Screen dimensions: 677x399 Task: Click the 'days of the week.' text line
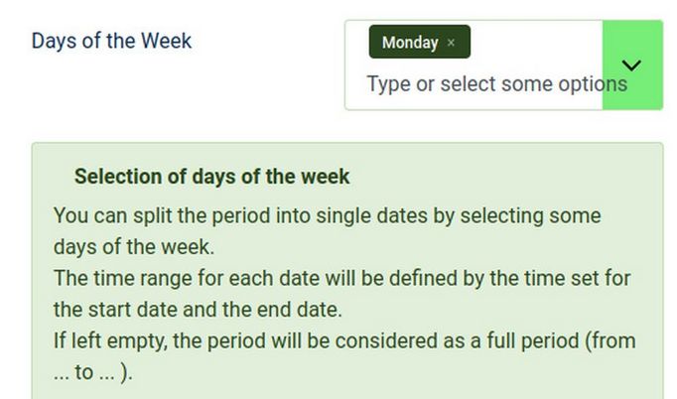(134, 246)
